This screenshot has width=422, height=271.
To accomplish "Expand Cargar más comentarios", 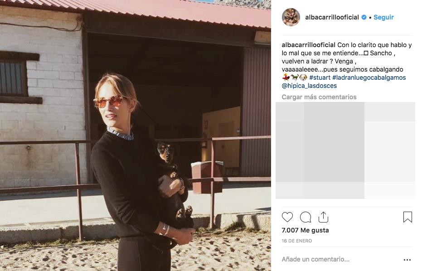I will (319, 97).
